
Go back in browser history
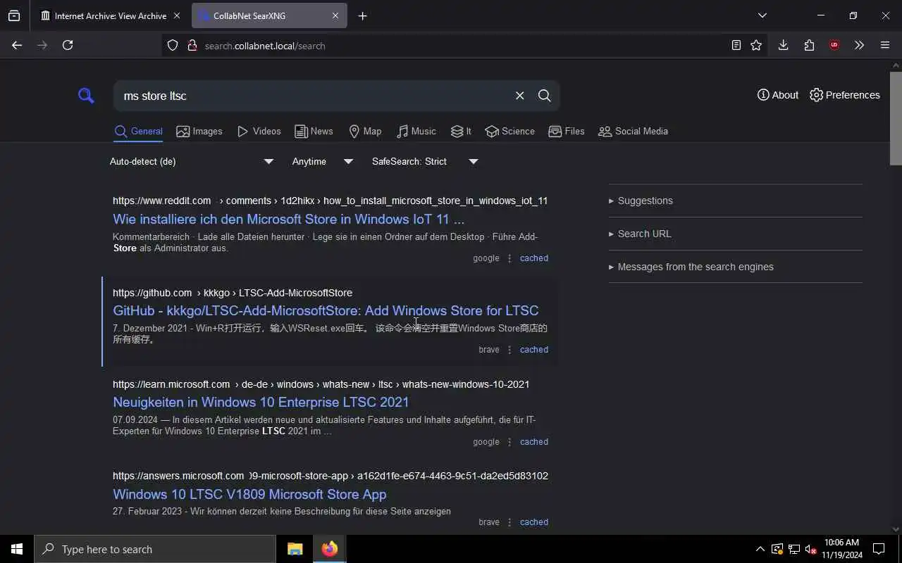click(x=17, y=45)
